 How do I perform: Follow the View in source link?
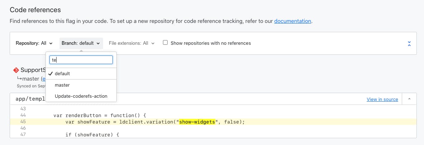click(382, 99)
